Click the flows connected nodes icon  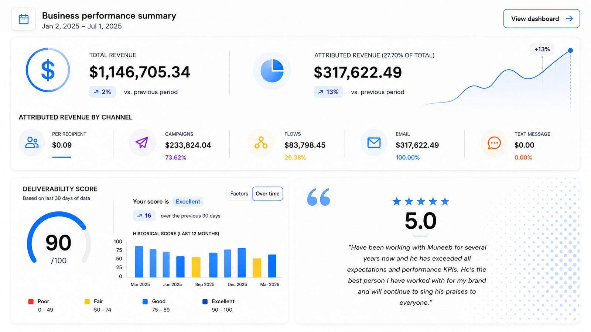coord(261,143)
